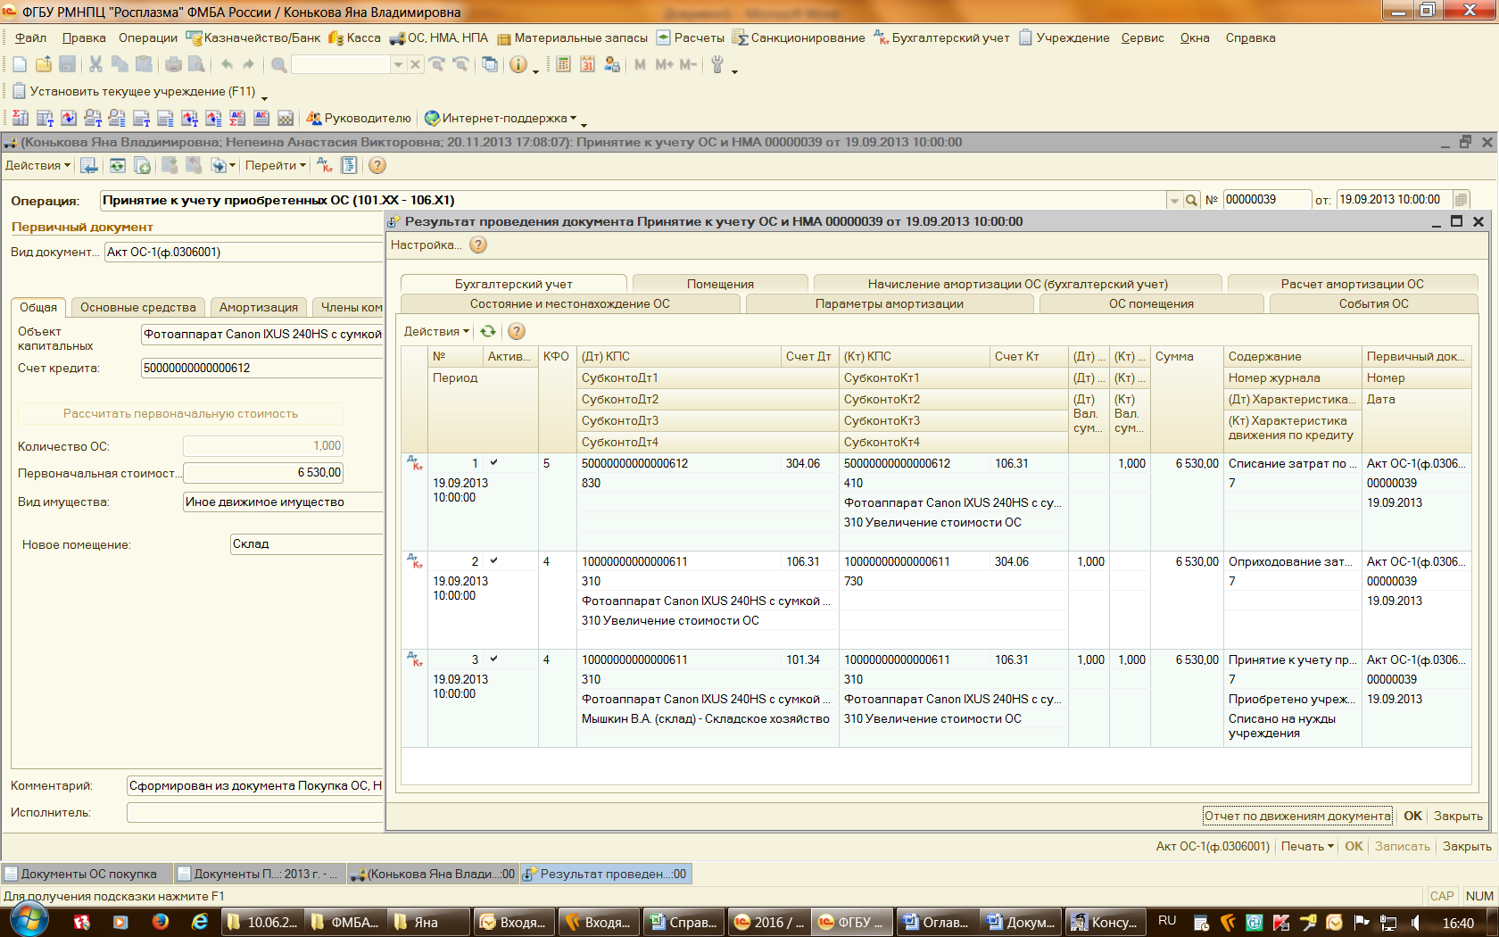
Task: Expand the Операция field dropdown arrow
Action: [1174, 200]
